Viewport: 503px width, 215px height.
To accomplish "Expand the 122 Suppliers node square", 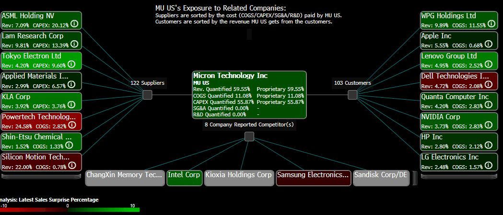I will pos(148,95).
